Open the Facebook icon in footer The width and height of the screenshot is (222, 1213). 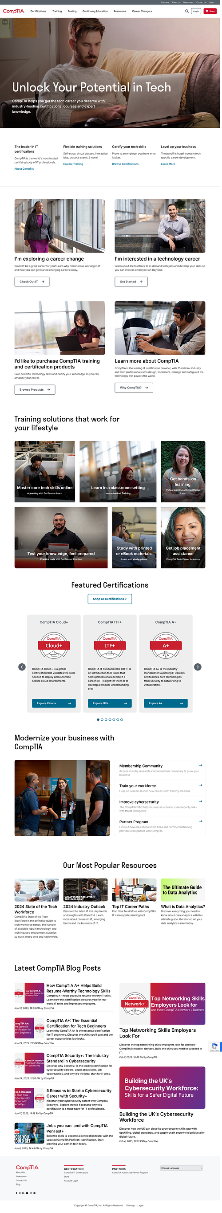click(17, 1193)
